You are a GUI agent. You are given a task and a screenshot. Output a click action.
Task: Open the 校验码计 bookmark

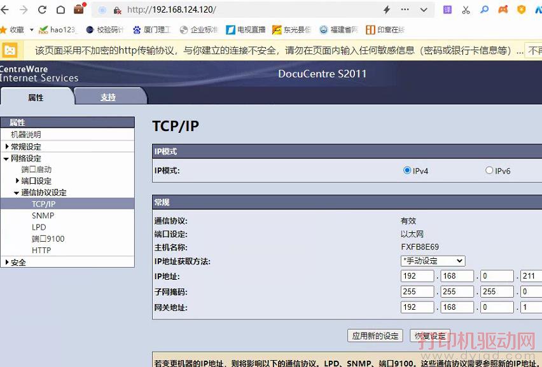[x=105, y=30]
